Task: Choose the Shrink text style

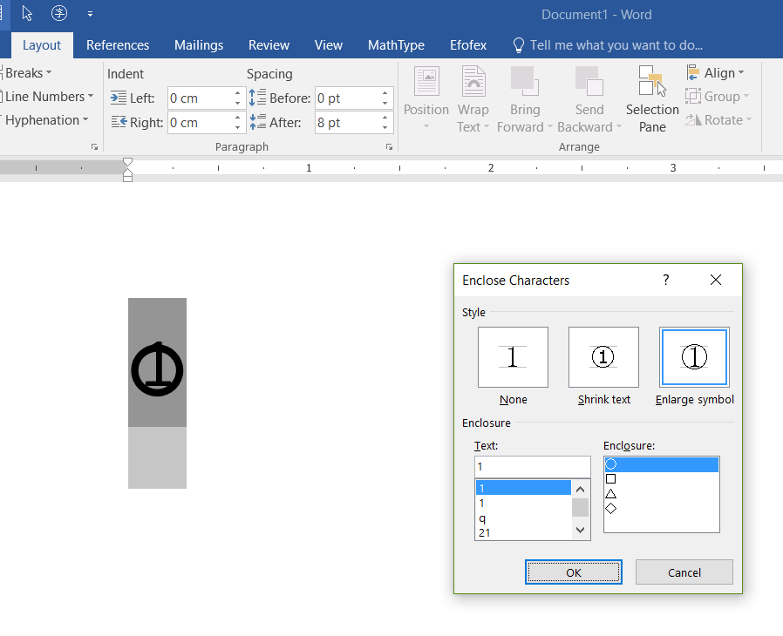Action: click(603, 357)
